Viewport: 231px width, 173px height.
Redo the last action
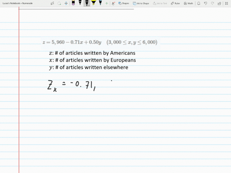pos(212,3)
